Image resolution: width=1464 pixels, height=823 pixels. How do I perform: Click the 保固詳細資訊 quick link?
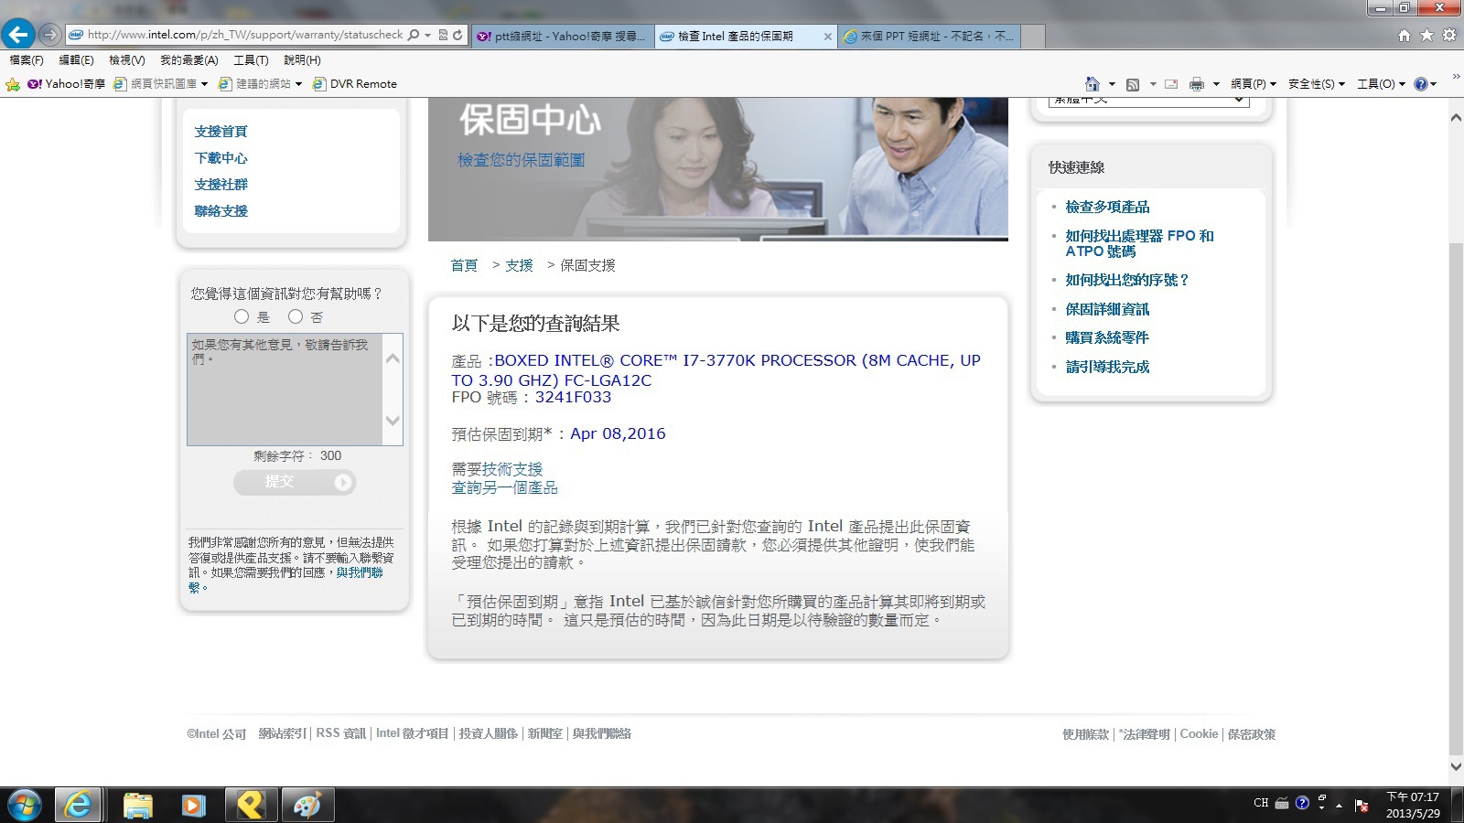(x=1107, y=309)
